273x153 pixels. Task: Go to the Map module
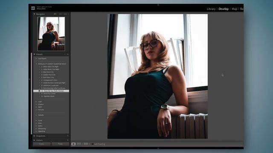click(x=234, y=9)
